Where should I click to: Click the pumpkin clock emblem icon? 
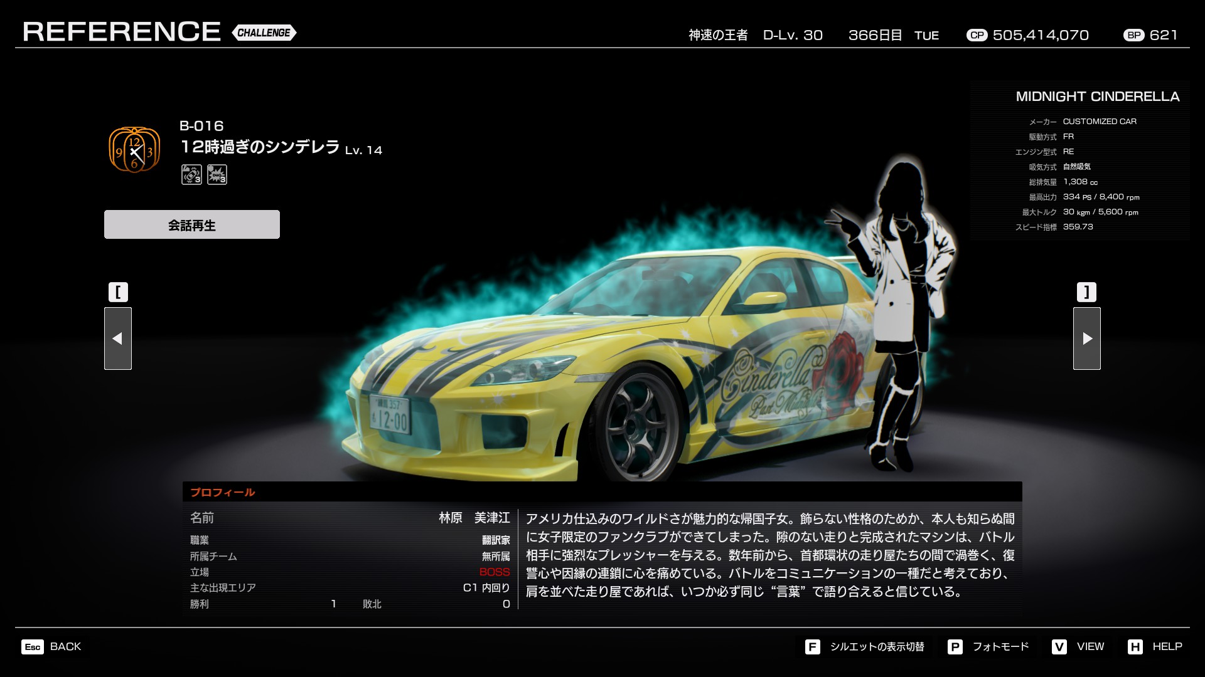pyautogui.click(x=134, y=150)
